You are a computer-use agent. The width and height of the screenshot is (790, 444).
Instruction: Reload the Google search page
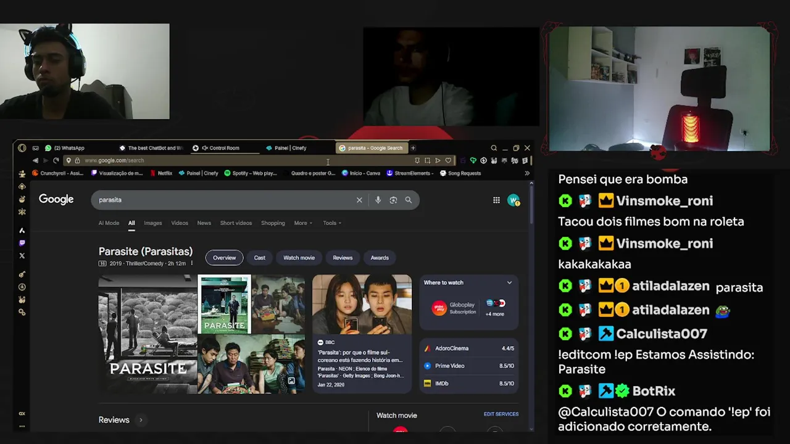pos(56,160)
